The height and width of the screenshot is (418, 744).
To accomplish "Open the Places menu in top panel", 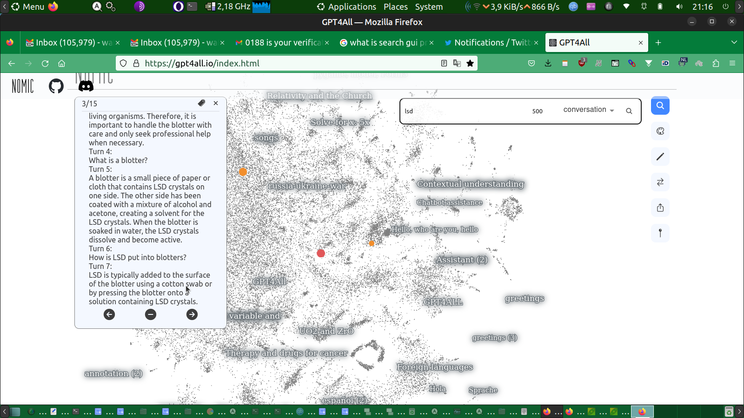I will pyautogui.click(x=396, y=7).
